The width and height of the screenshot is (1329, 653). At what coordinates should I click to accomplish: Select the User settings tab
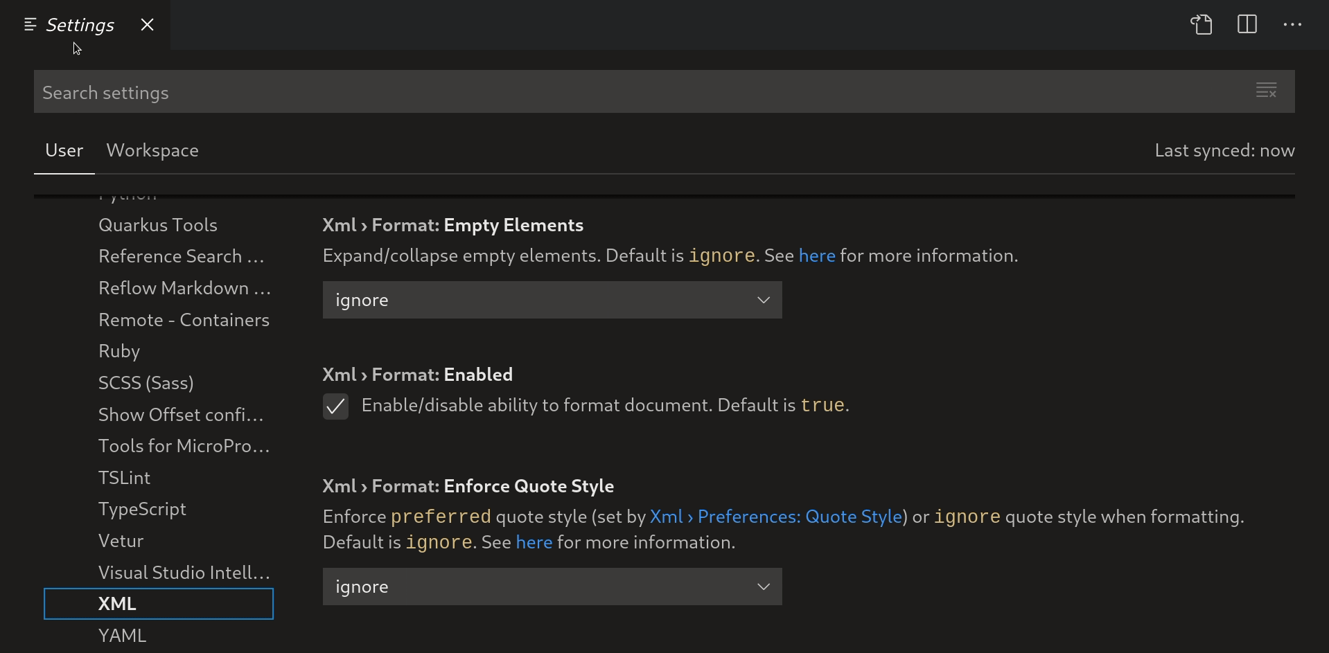point(64,150)
